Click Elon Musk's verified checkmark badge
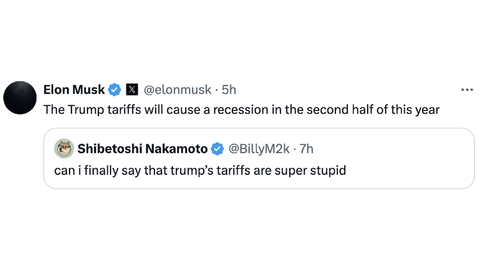The width and height of the screenshot is (484, 272). point(115,90)
